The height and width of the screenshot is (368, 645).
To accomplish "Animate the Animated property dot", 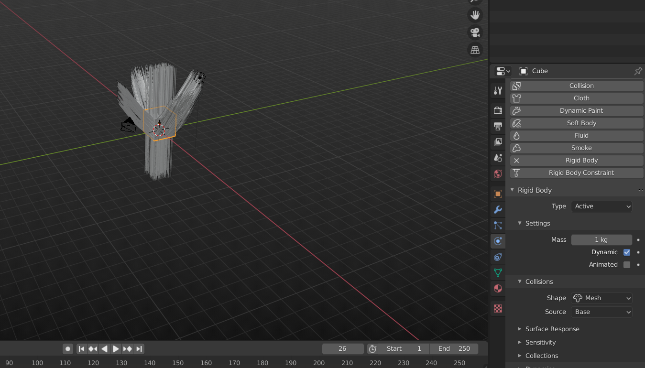I will [x=638, y=264].
